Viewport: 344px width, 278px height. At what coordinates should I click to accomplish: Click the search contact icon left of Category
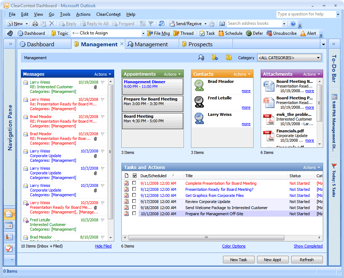(x=201, y=58)
